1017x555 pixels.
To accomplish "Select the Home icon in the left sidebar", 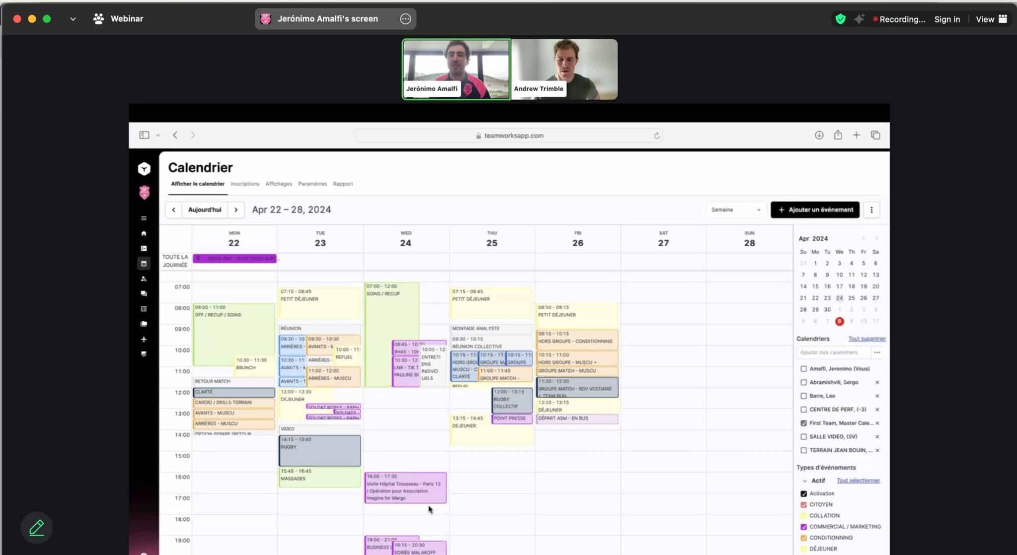I will click(x=144, y=233).
